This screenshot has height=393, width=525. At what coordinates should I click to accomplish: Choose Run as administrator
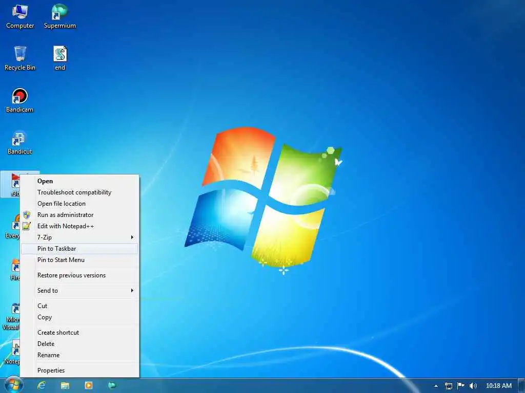[79, 215]
